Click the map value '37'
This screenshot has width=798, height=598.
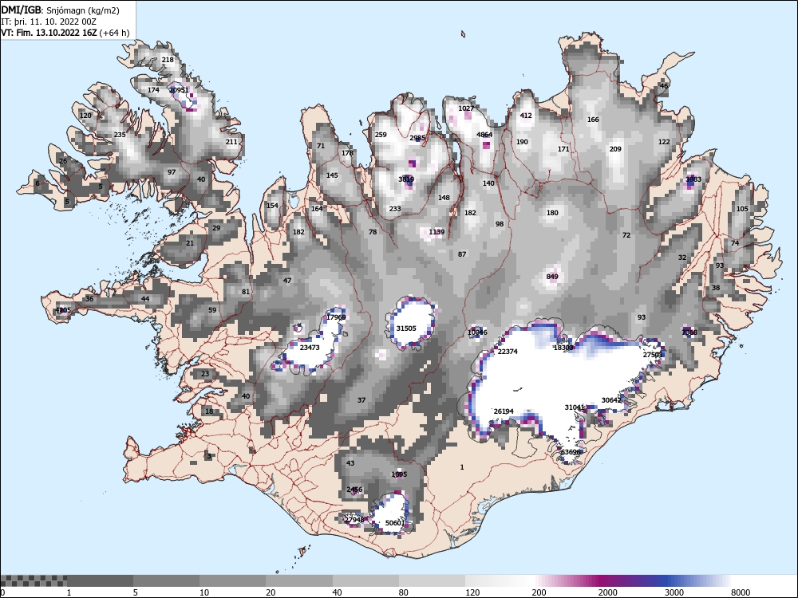pos(361,400)
